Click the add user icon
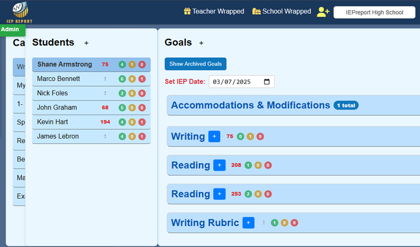Viewport: 420px width, 247px height. pos(323,12)
